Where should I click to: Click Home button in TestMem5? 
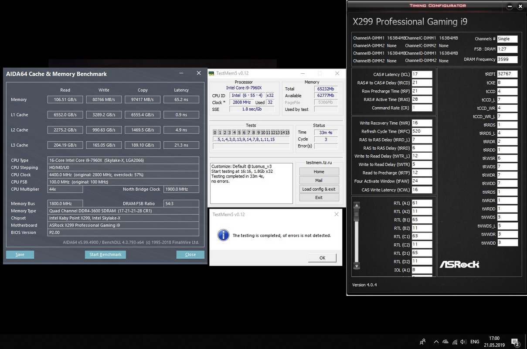[x=319, y=171]
